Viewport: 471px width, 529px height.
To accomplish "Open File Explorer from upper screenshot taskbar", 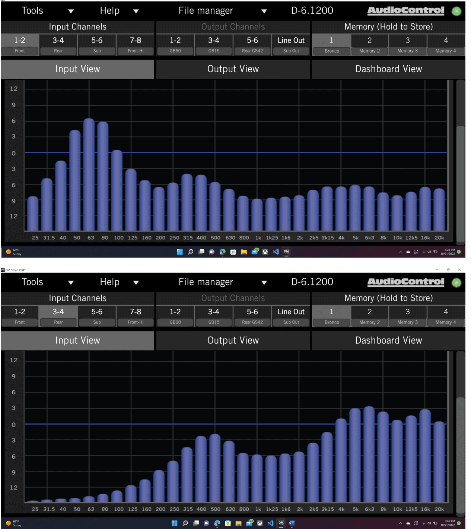I will [244, 252].
